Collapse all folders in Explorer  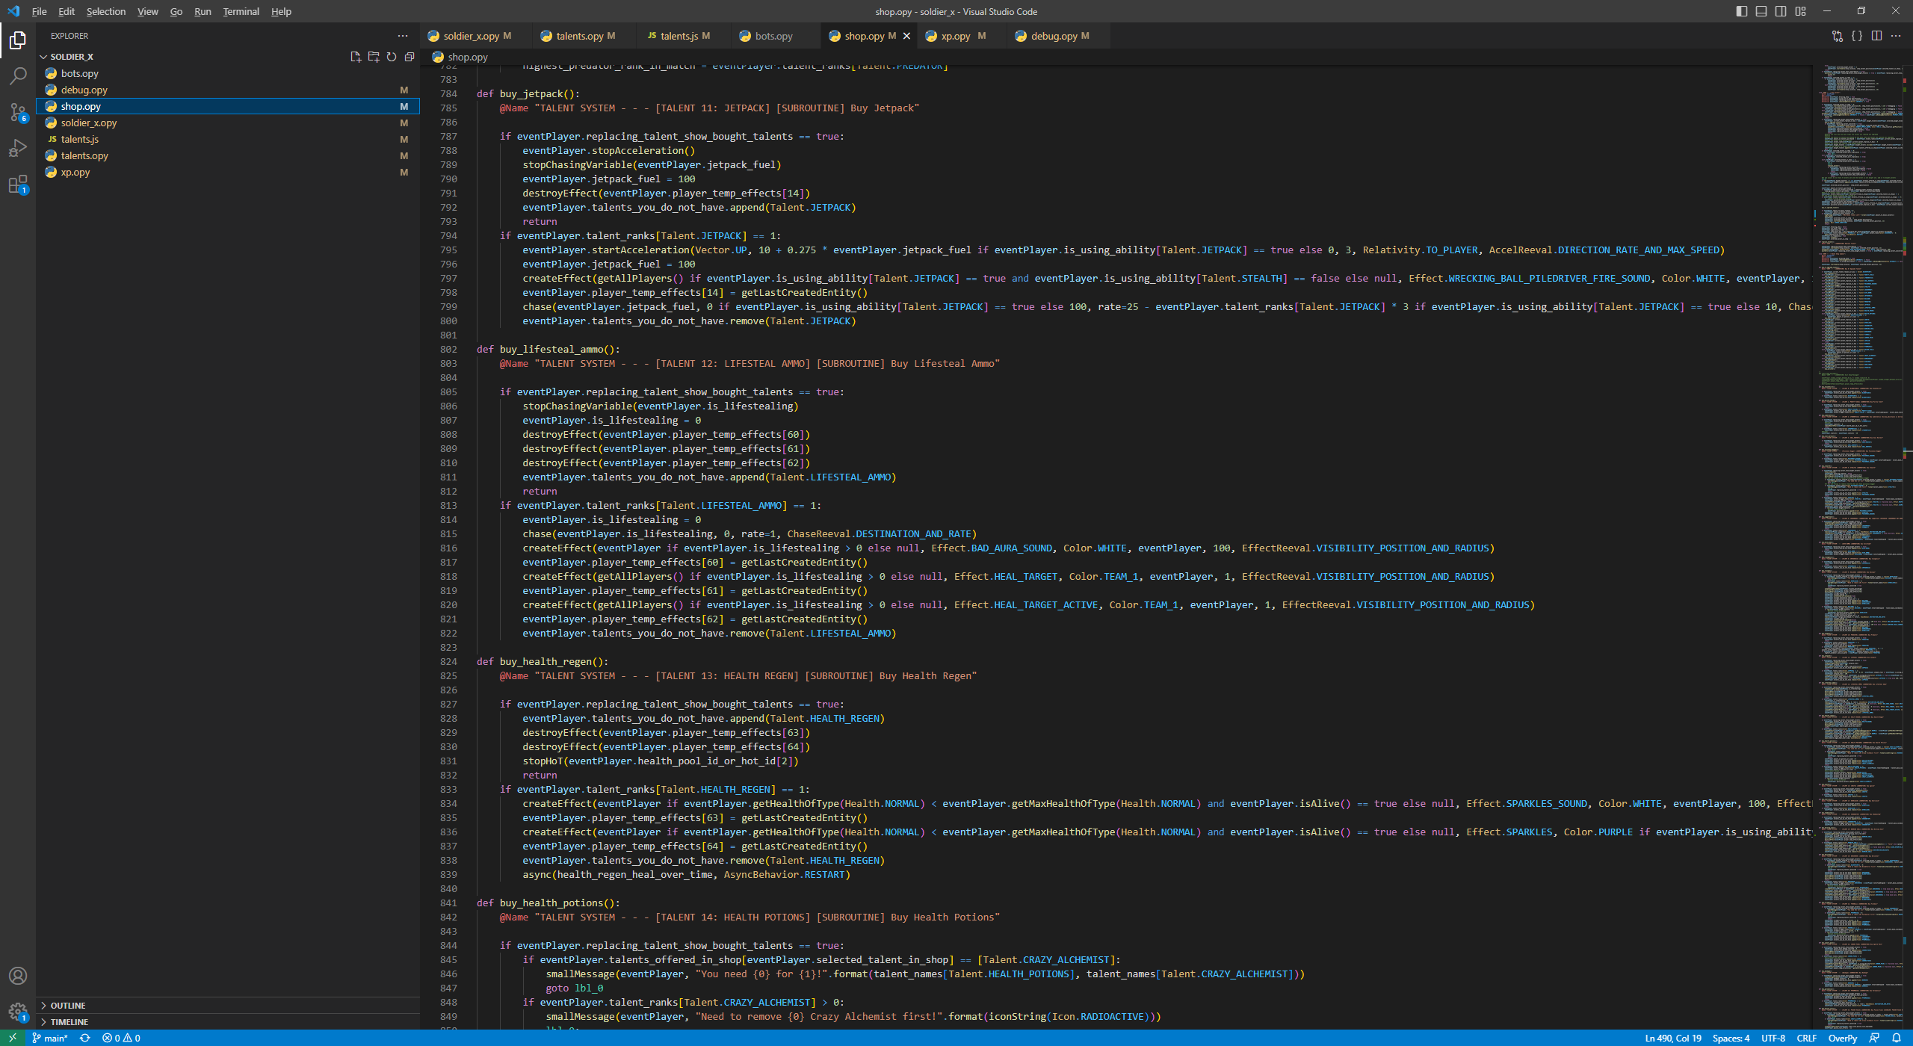pos(410,57)
